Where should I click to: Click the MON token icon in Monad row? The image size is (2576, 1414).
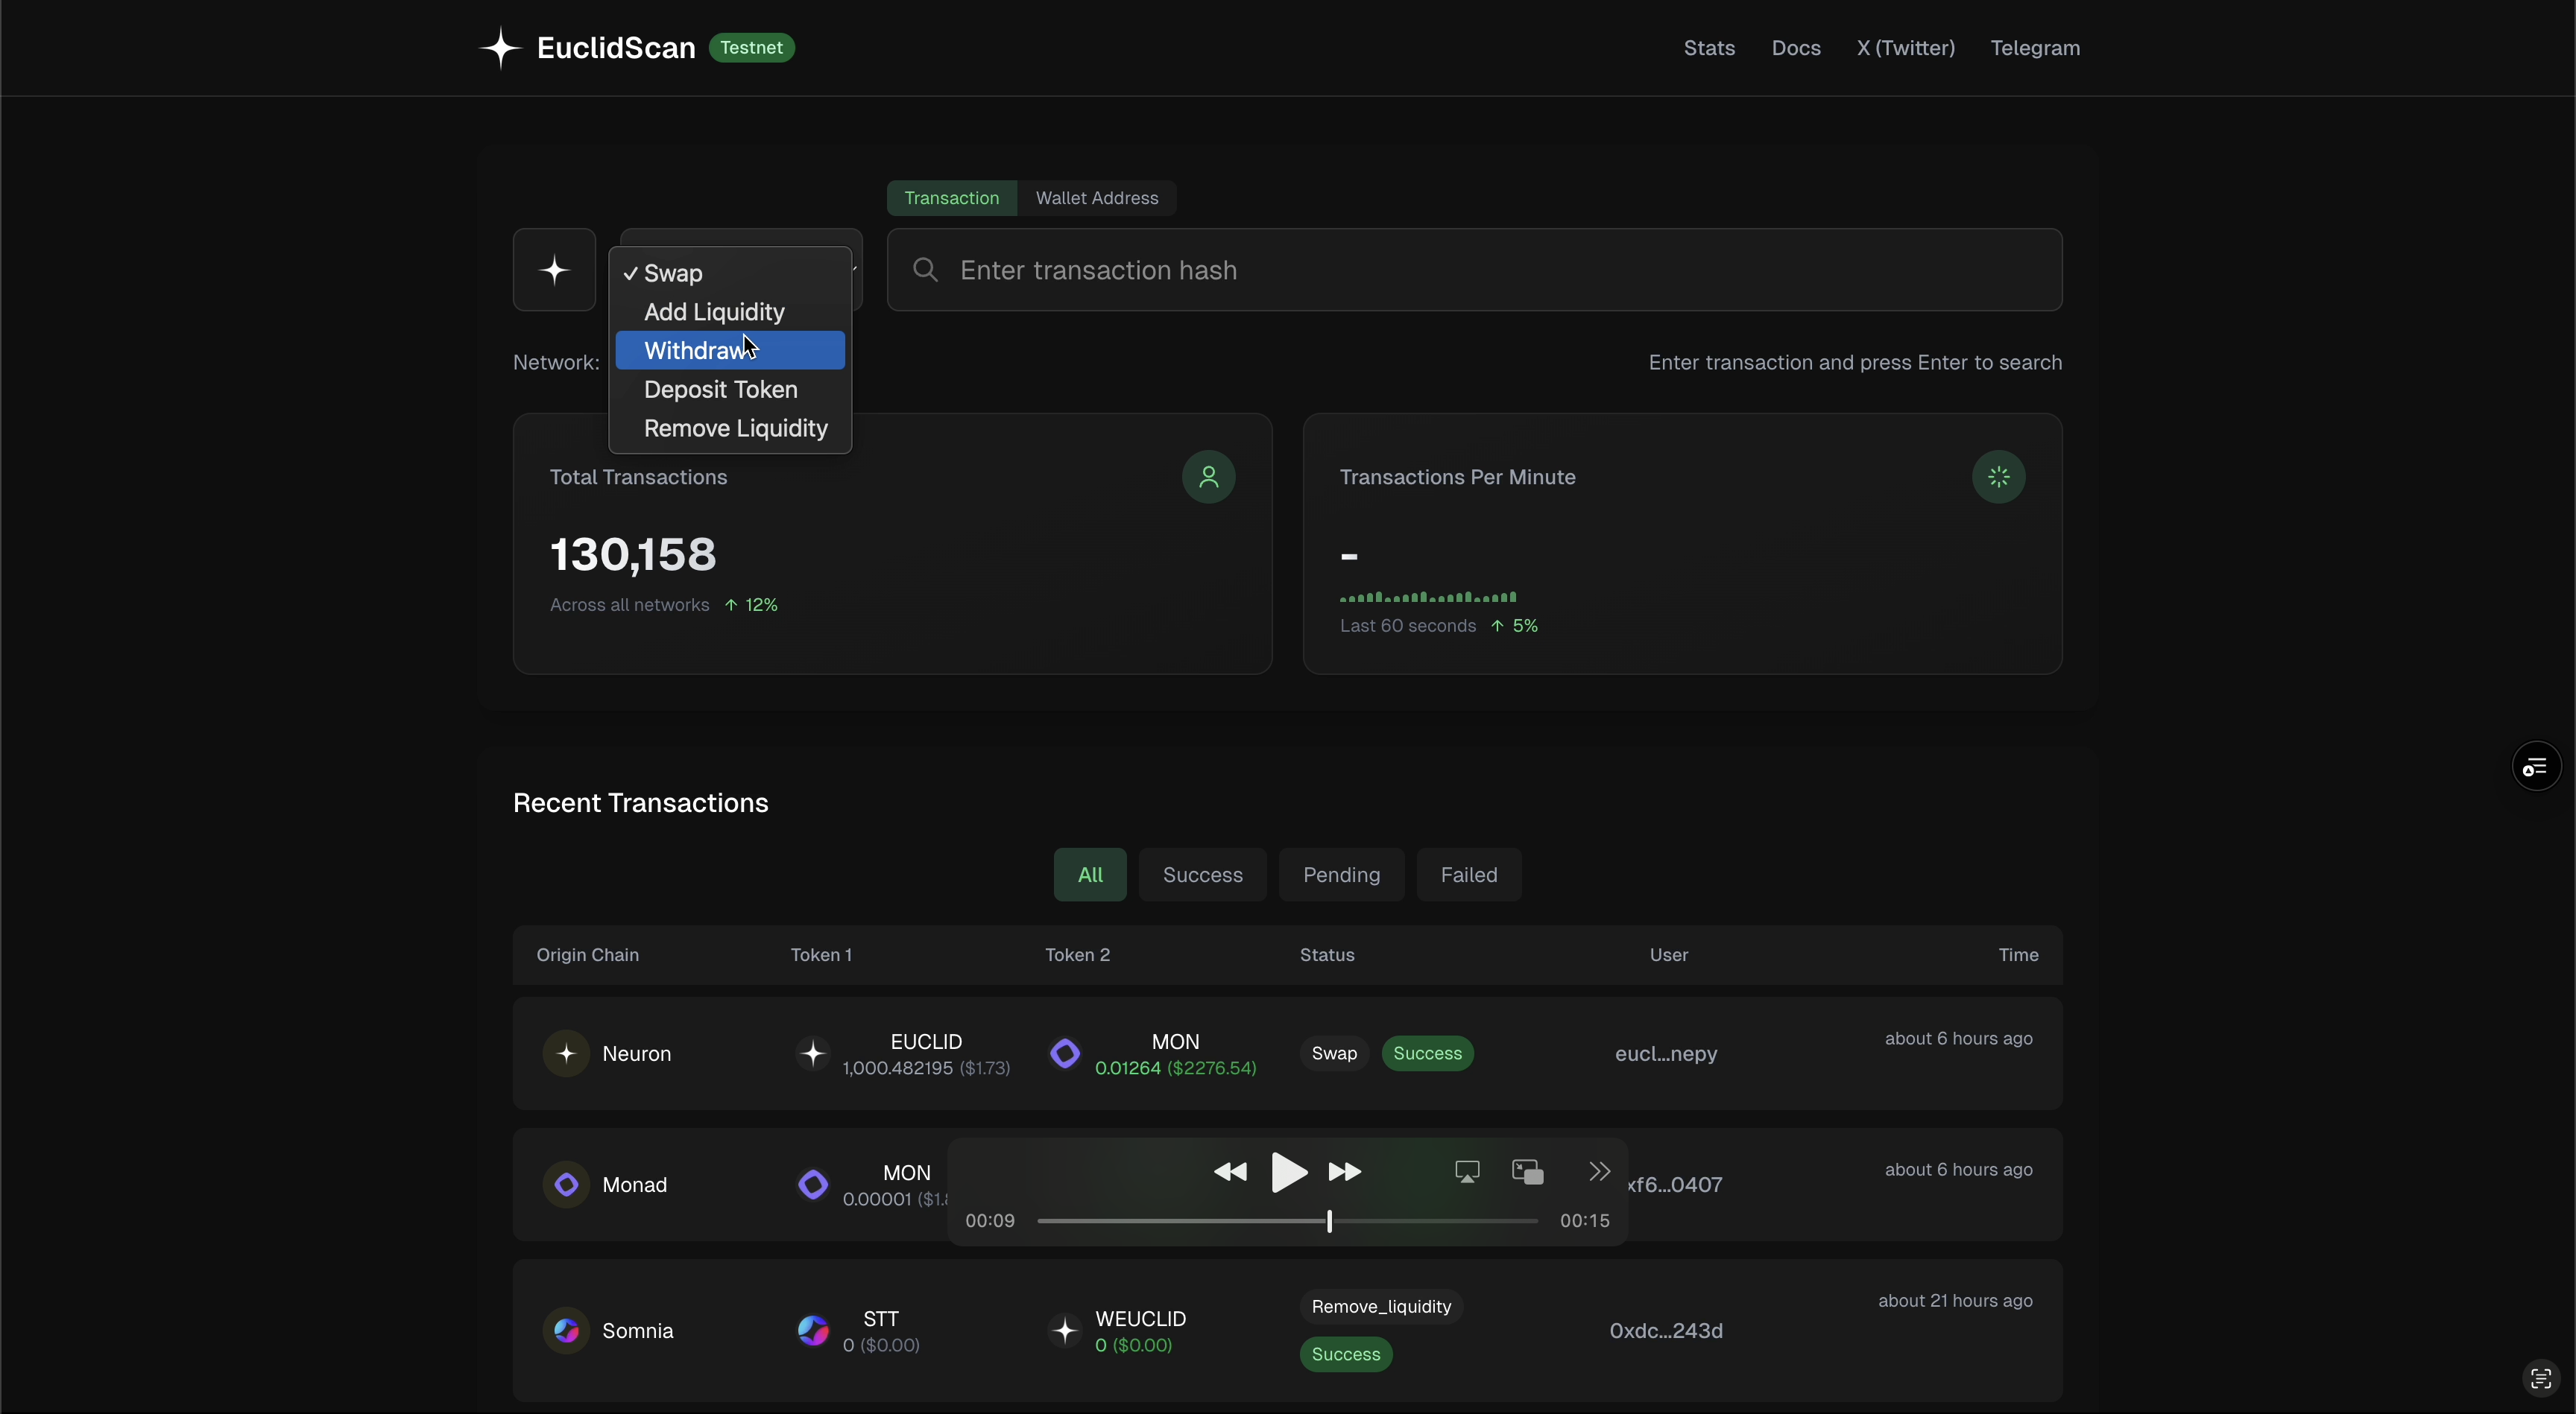(813, 1184)
